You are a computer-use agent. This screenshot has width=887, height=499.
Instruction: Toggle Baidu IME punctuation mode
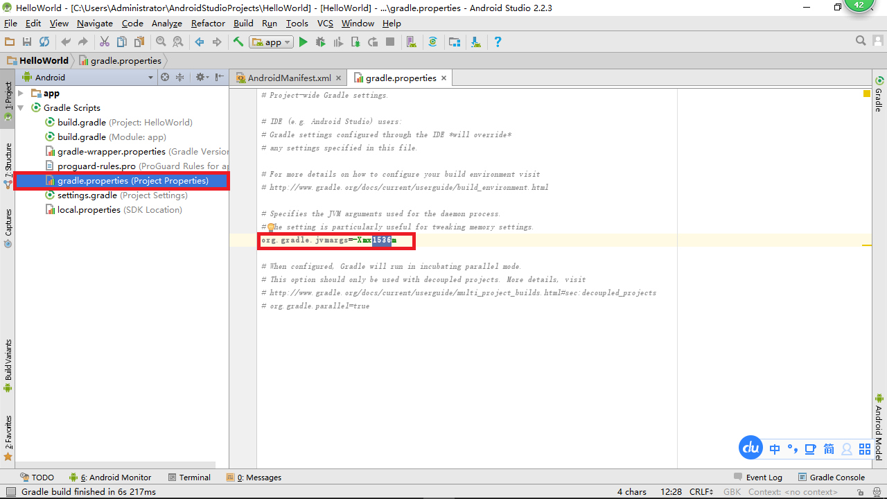click(792, 449)
